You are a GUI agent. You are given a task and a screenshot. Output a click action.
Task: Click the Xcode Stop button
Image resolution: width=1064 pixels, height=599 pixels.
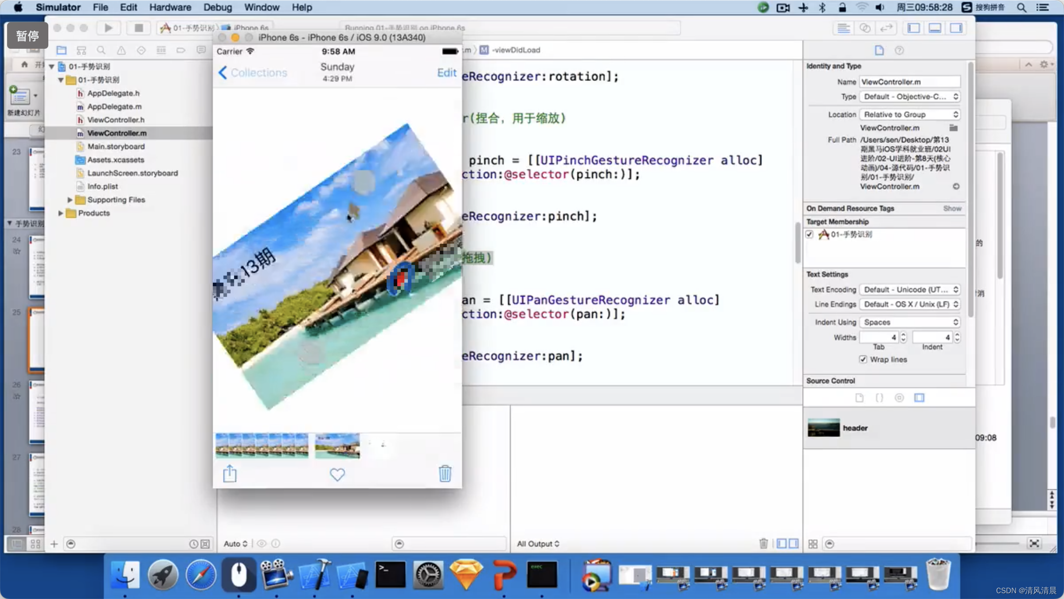click(139, 28)
